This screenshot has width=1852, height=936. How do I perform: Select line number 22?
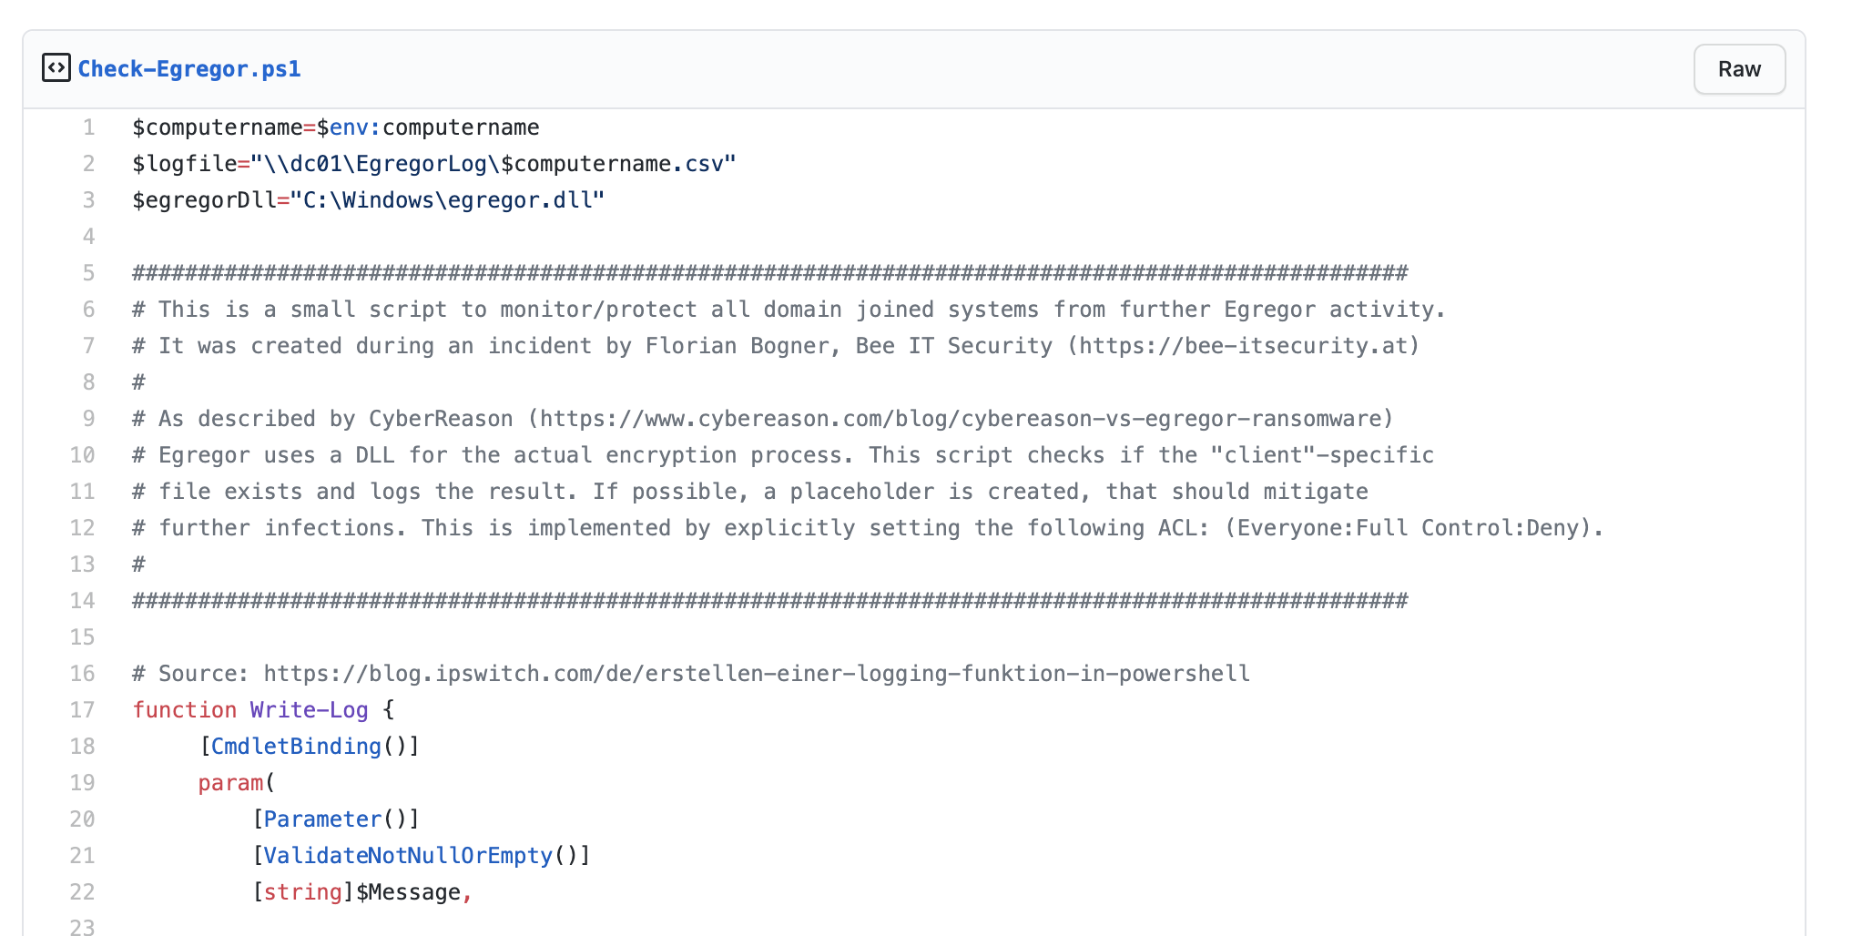[x=83, y=892]
